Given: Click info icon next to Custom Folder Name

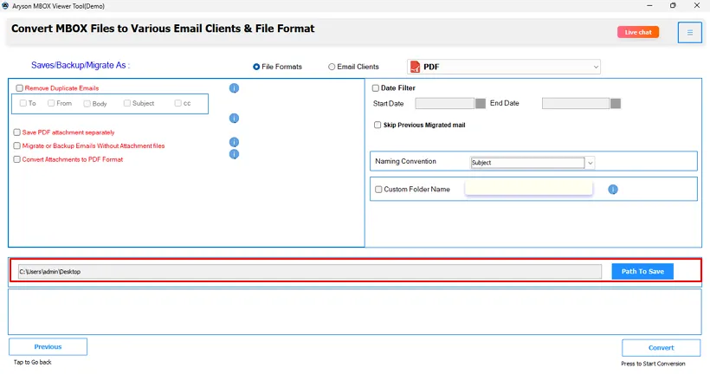Looking at the screenshot, I should point(613,190).
